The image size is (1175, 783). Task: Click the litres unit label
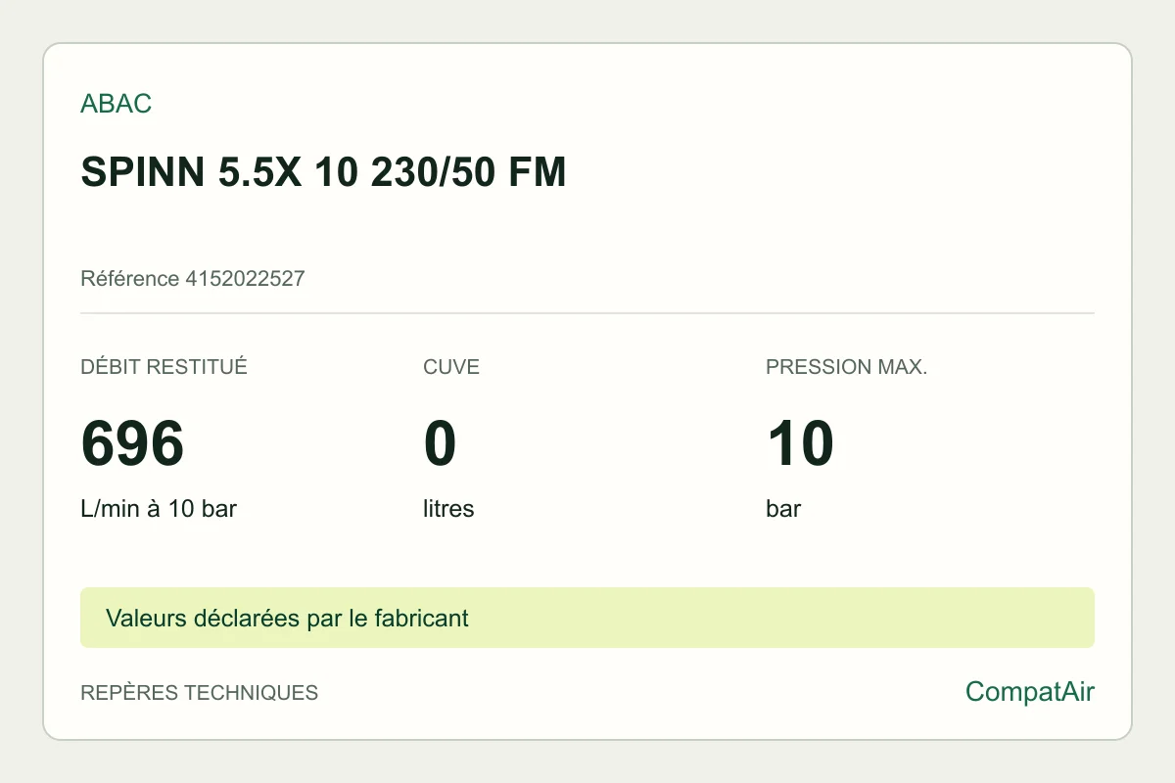448,509
